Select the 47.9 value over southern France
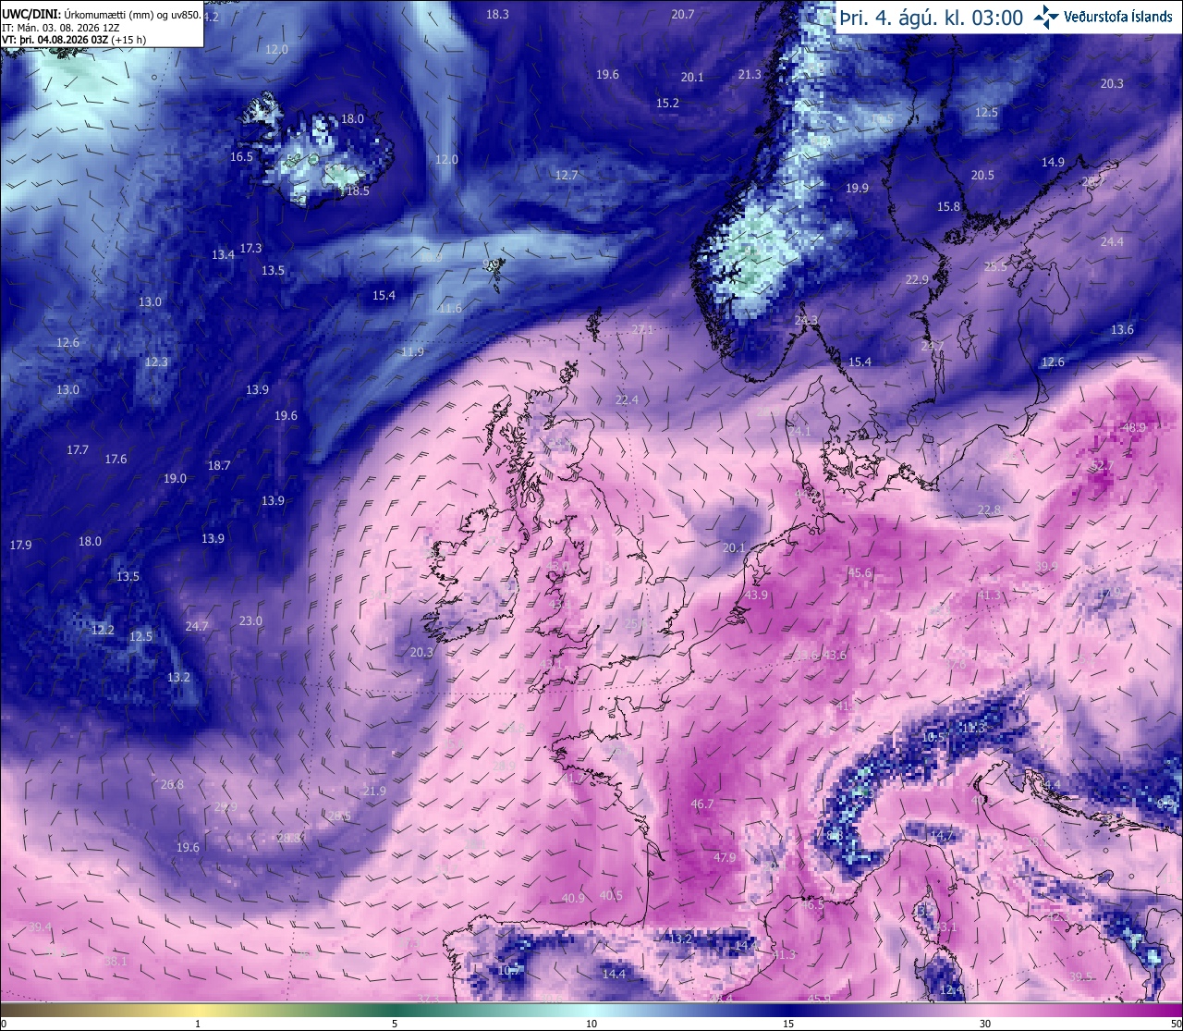This screenshot has height=1031, width=1183. pyautogui.click(x=725, y=857)
